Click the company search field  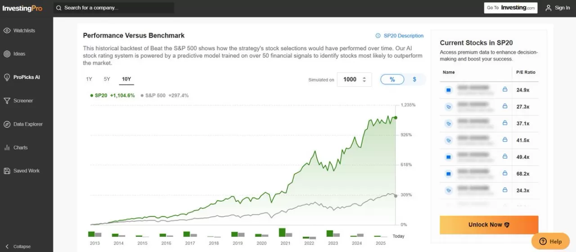(115, 8)
